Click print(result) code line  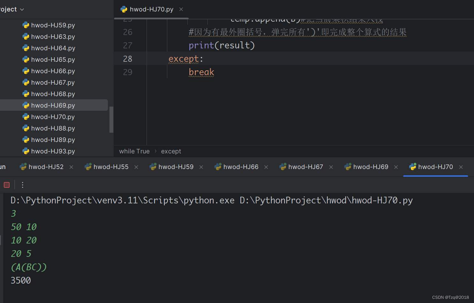coord(222,46)
